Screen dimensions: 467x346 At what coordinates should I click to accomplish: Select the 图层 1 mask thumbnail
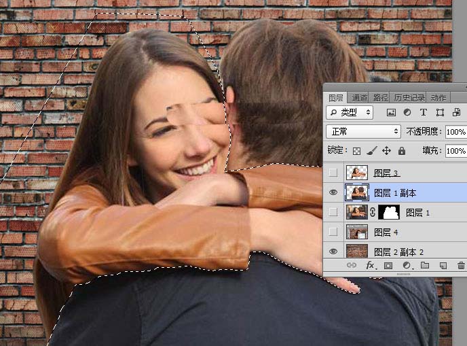[389, 212]
